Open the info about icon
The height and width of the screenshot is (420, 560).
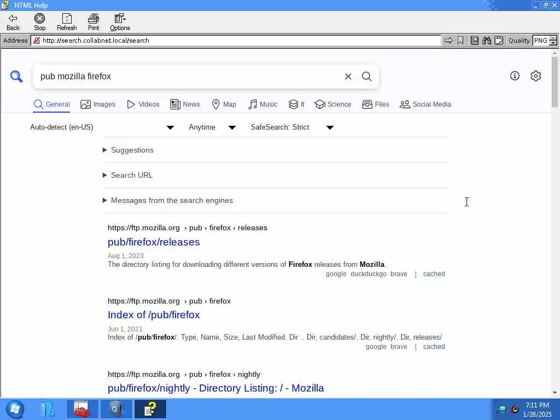tap(515, 75)
